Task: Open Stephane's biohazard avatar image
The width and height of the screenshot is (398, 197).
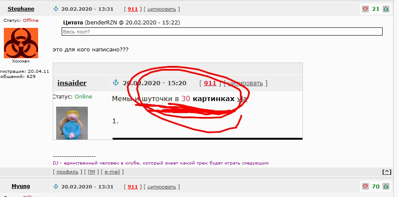Action: coord(21,43)
